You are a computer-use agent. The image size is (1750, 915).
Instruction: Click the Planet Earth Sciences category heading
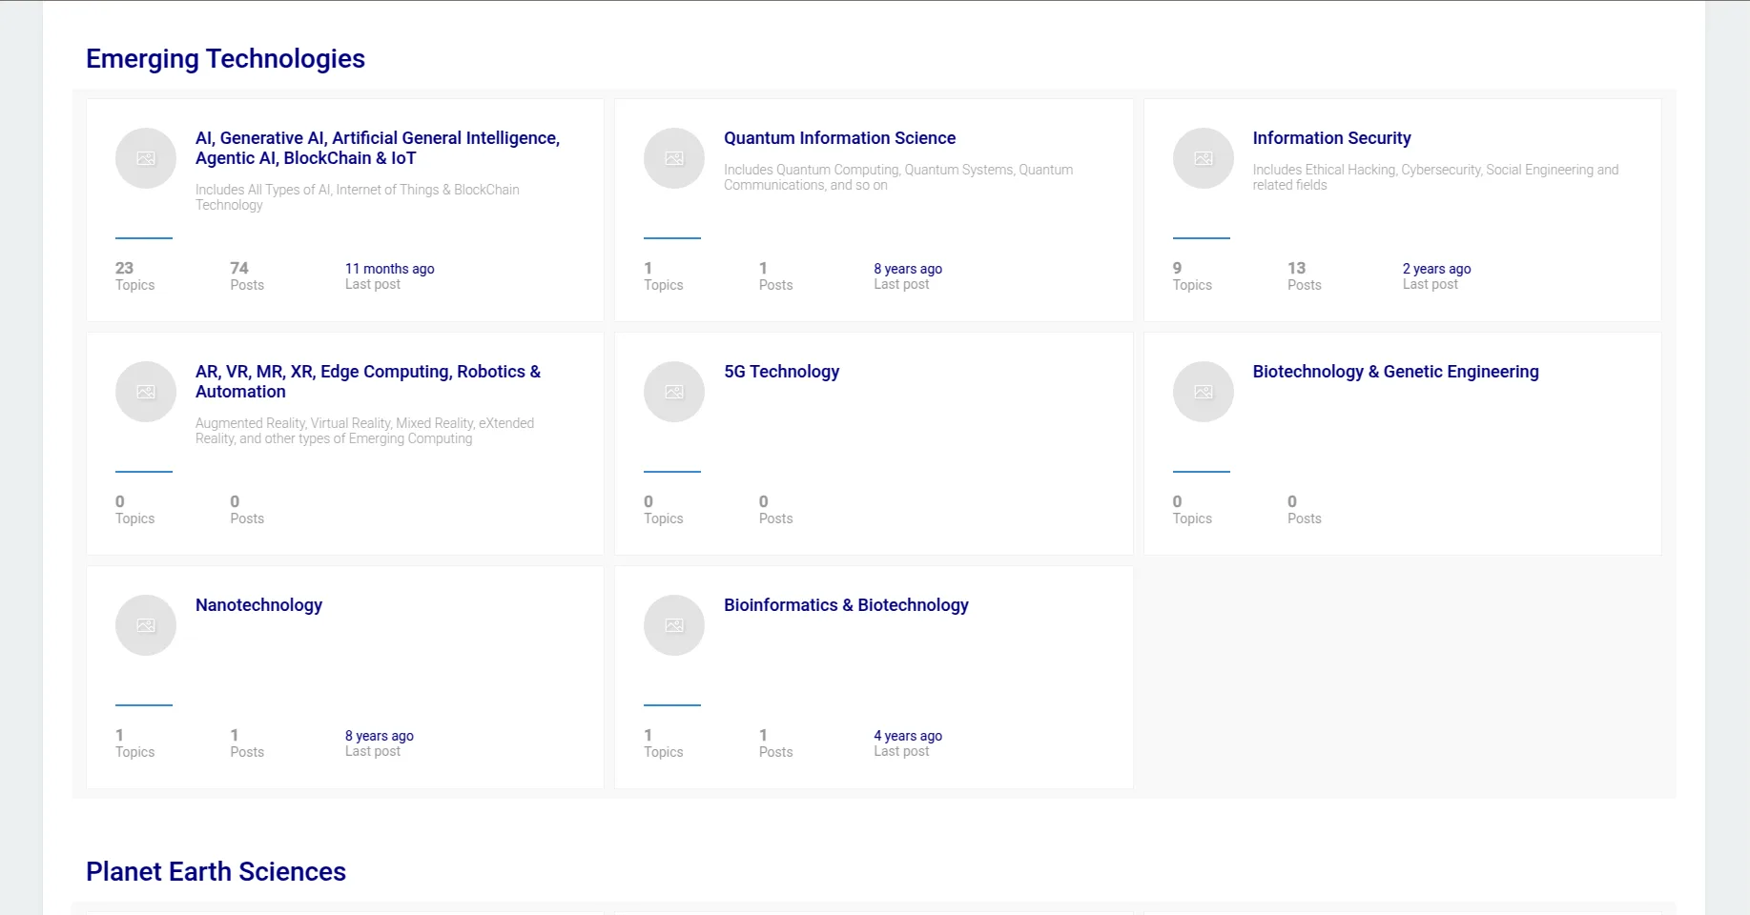pyautogui.click(x=216, y=871)
